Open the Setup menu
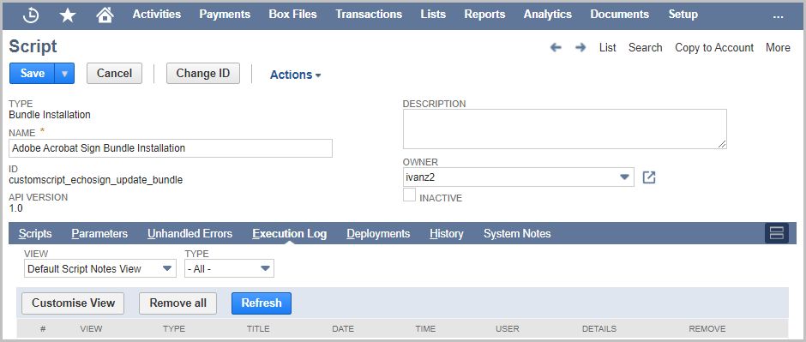This screenshot has width=806, height=342. coord(683,15)
